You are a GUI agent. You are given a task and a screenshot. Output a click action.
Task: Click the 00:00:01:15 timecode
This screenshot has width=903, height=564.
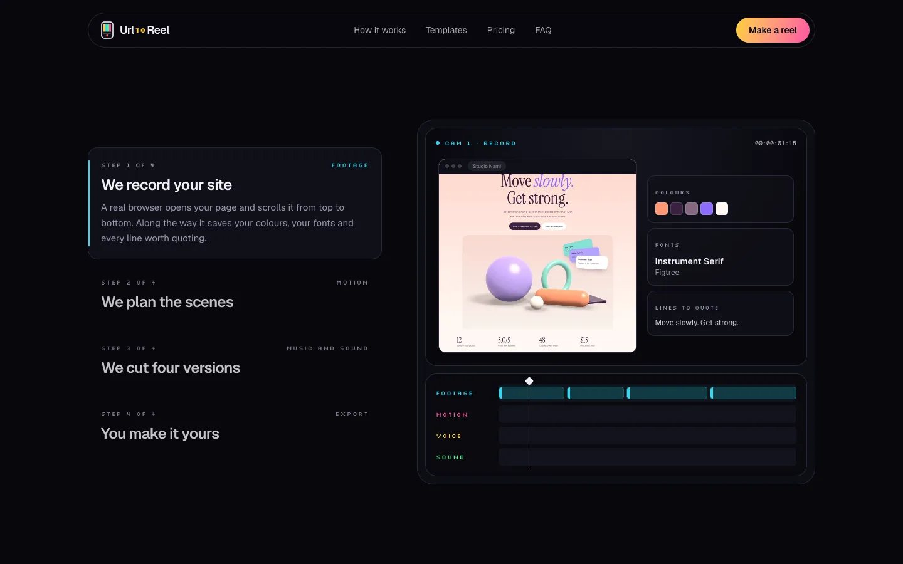click(x=776, y=144)
